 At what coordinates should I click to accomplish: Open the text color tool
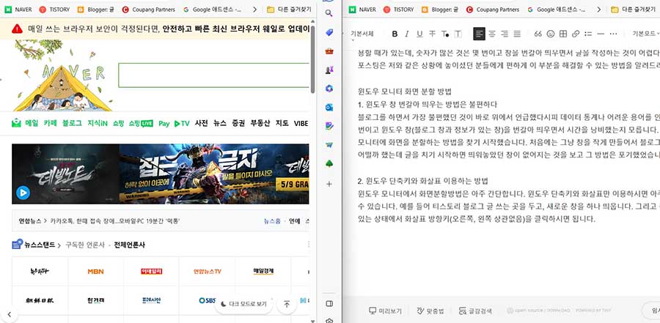445,34
